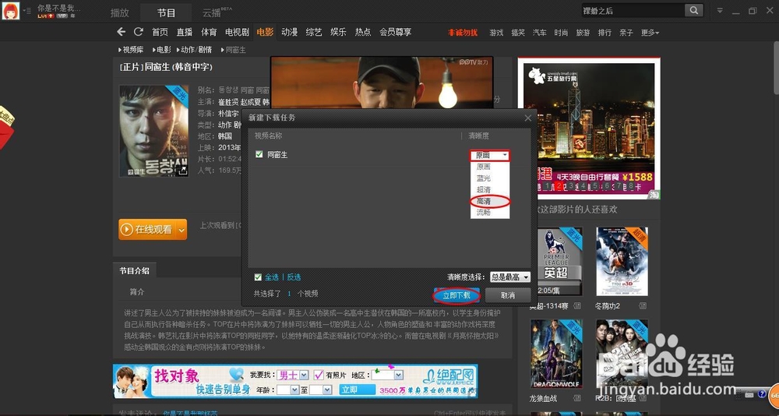Open the 原画 quality dropdown
Viewport: 779px width, 416px height.
pos(490,155)
